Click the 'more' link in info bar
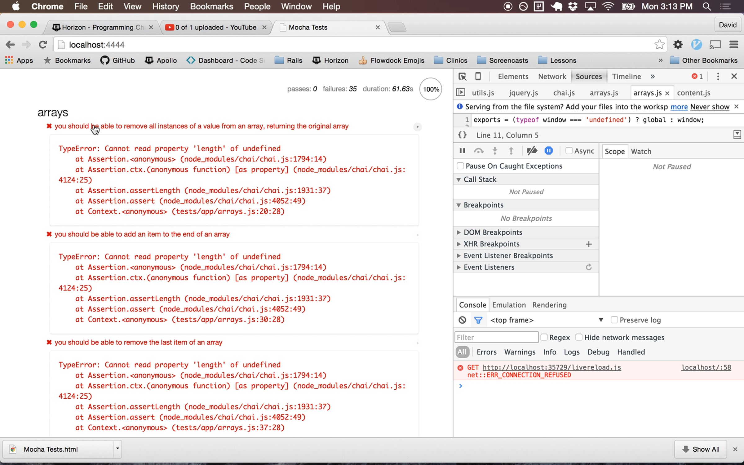Screen dimensions: 744x465 [679, 107]
